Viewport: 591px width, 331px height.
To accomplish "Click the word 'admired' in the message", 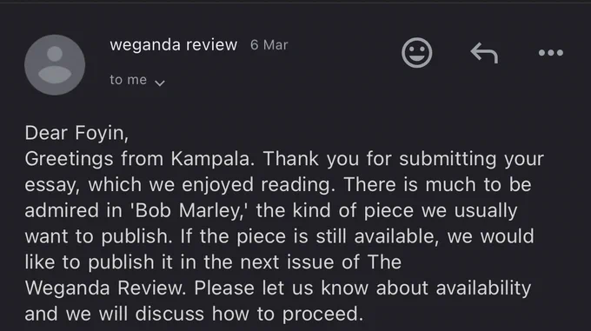I will 62,210.
